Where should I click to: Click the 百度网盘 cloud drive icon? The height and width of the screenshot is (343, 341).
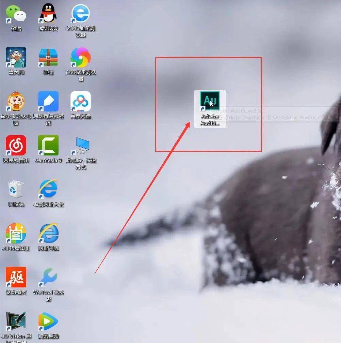coord(81,102)
